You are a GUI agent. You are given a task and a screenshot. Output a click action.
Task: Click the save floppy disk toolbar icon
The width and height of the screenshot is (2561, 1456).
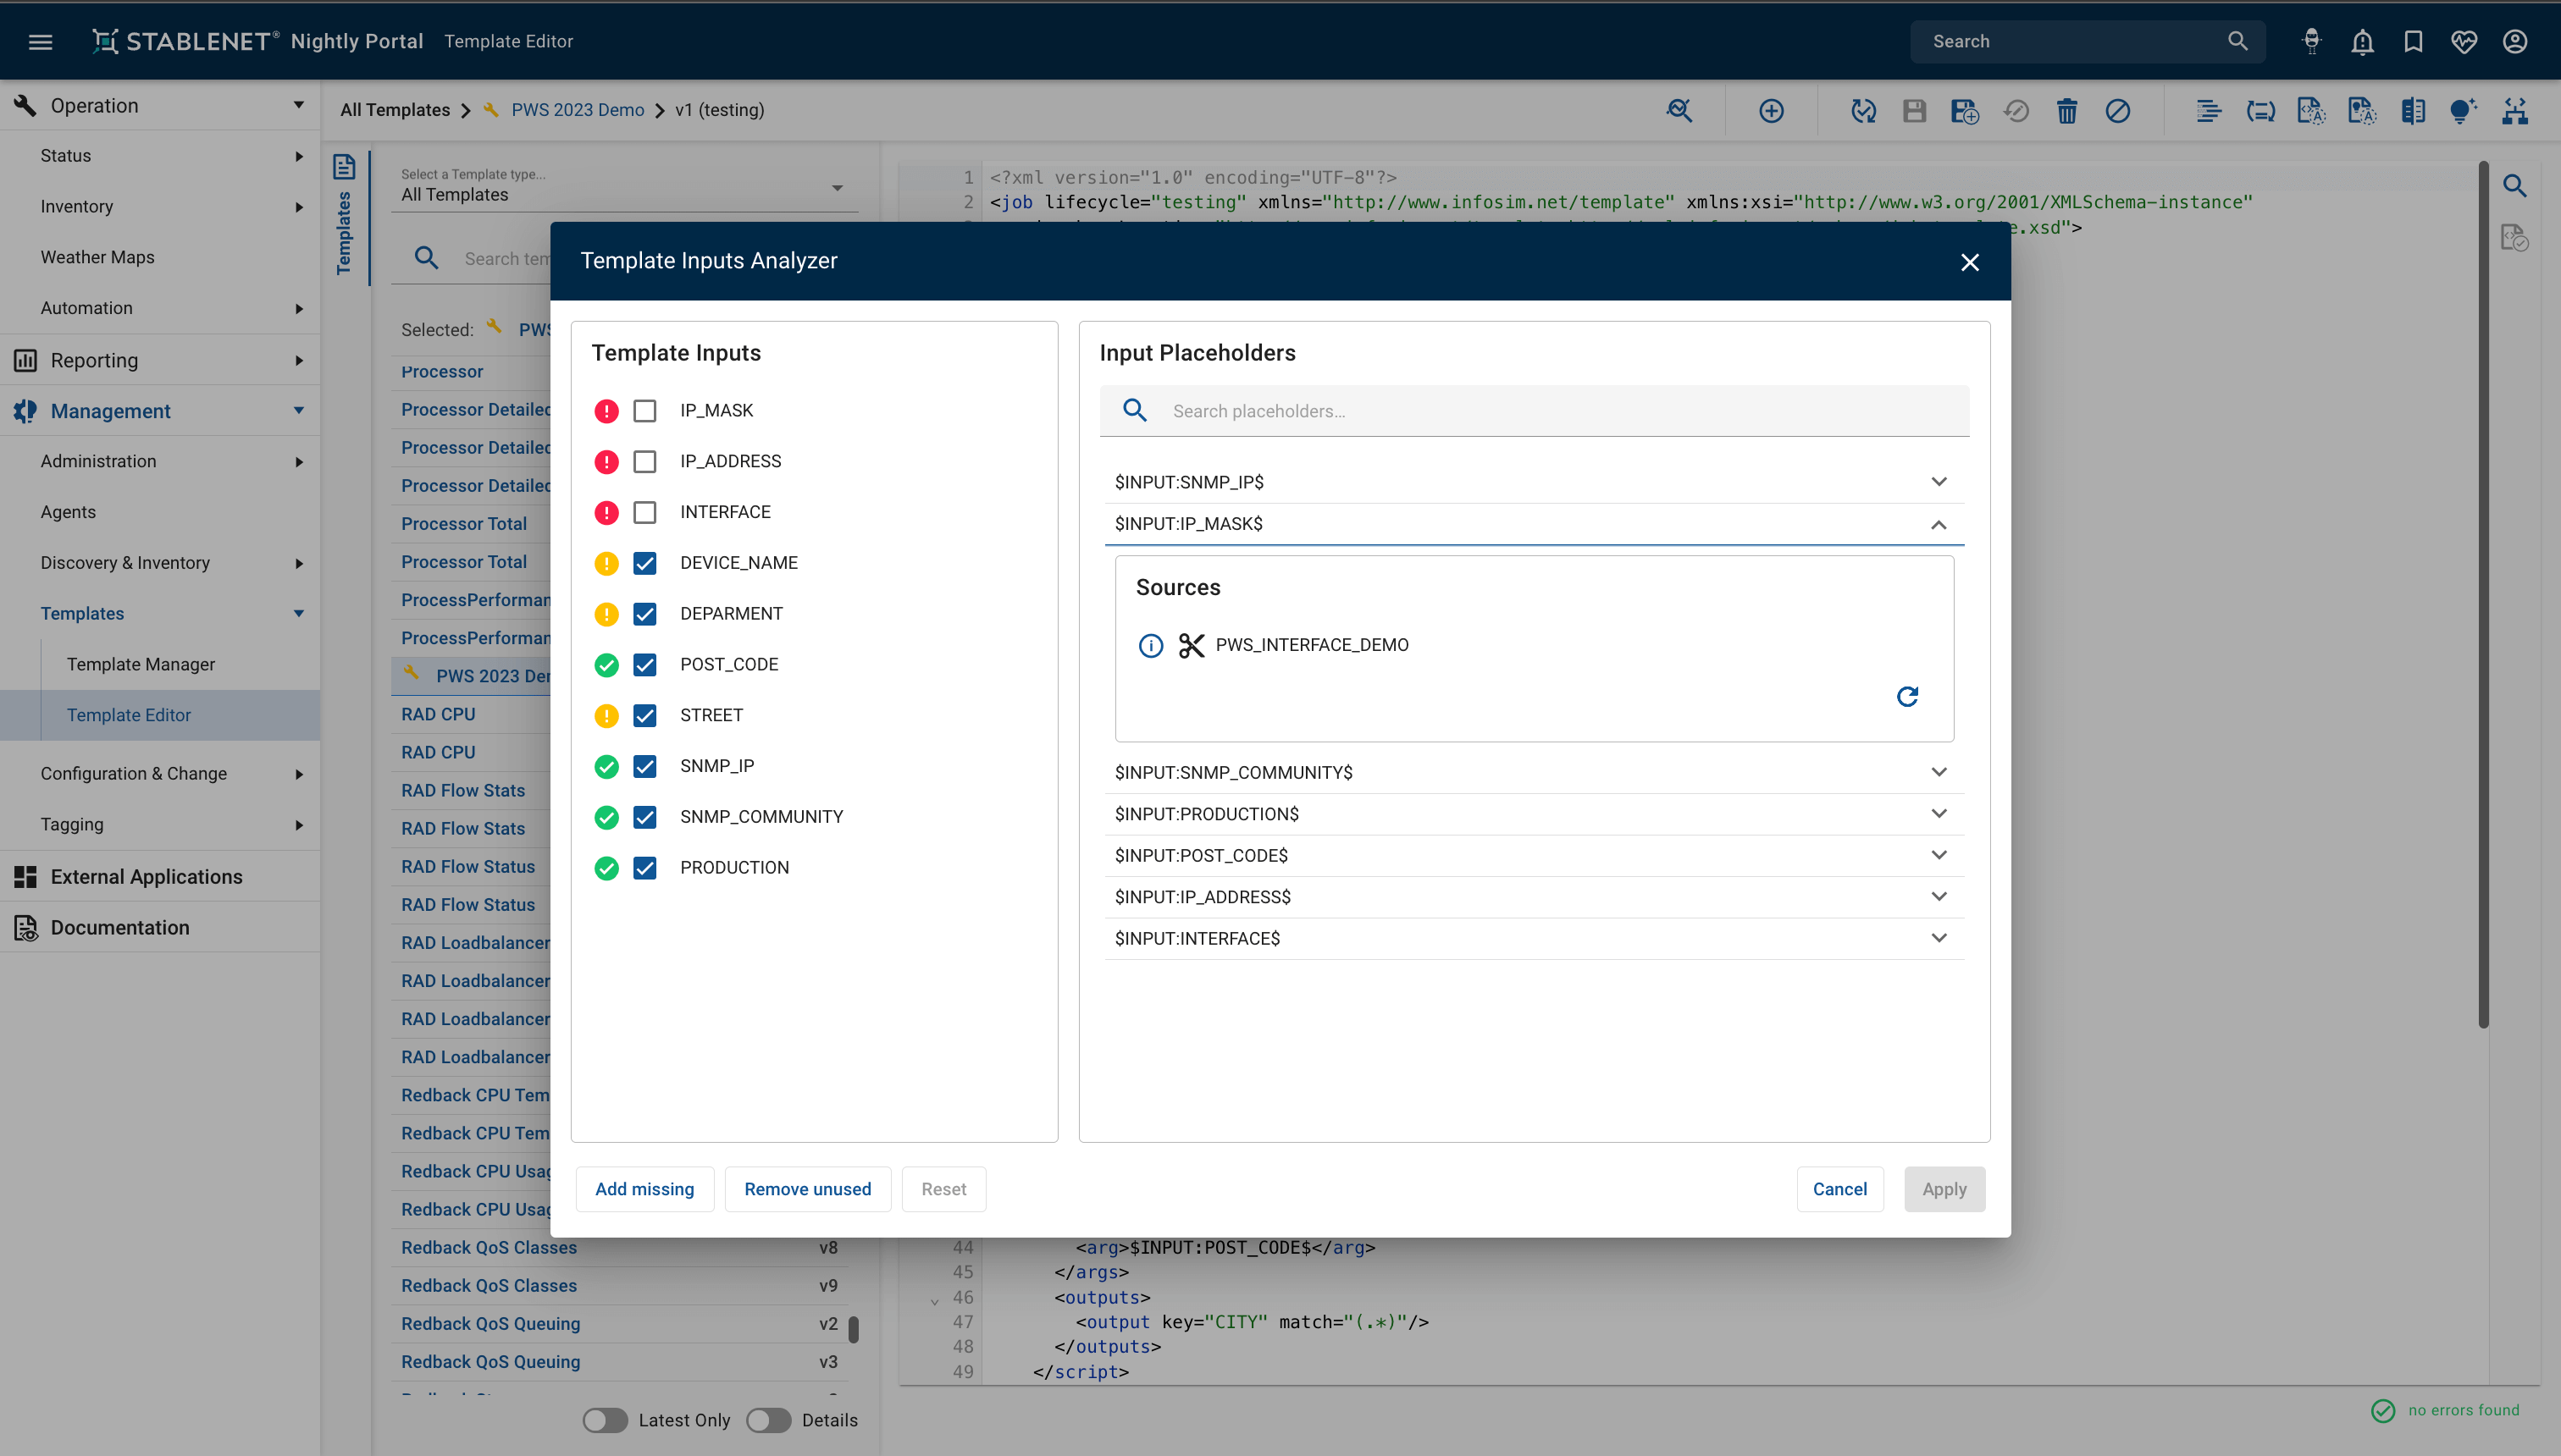pyautogui.click(x=1914, y=110)
